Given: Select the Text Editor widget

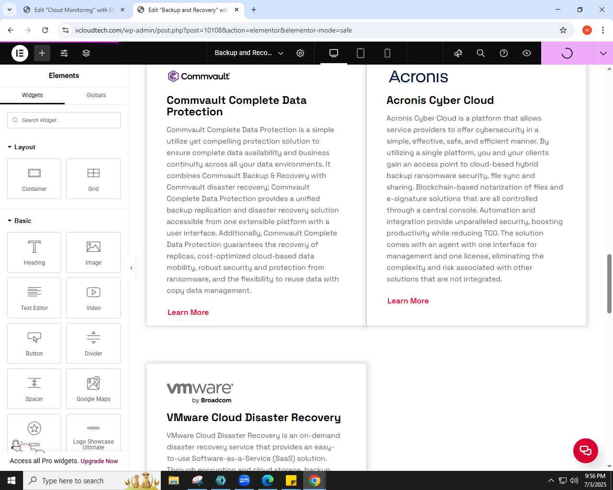Looking at the screenshot, I should click(x=34, y=298).
